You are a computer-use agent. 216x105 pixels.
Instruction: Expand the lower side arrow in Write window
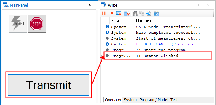point(102,68)
